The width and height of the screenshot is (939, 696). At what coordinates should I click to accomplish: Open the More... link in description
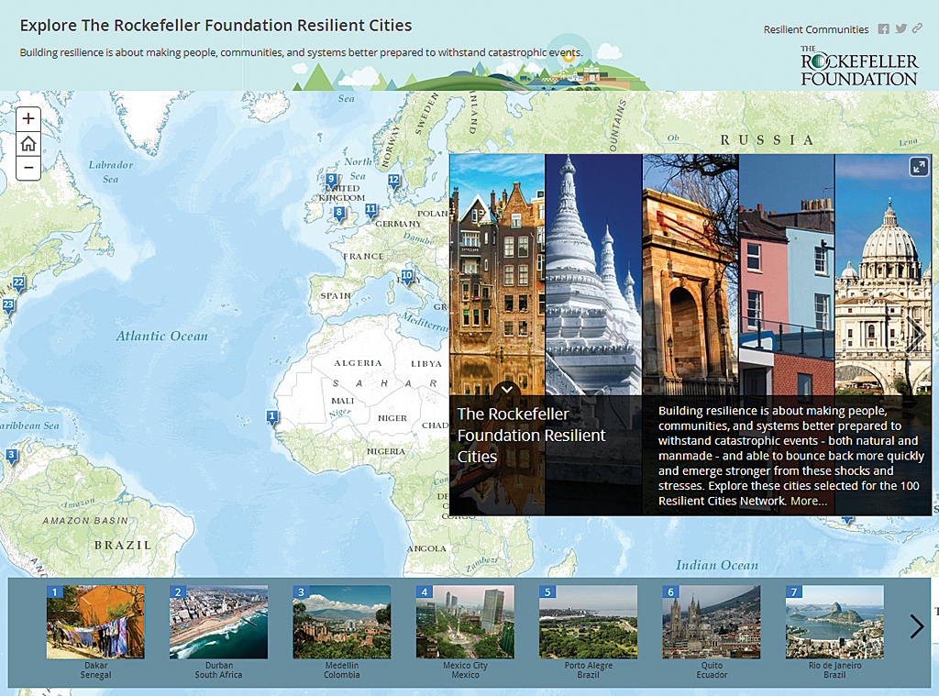809,501
